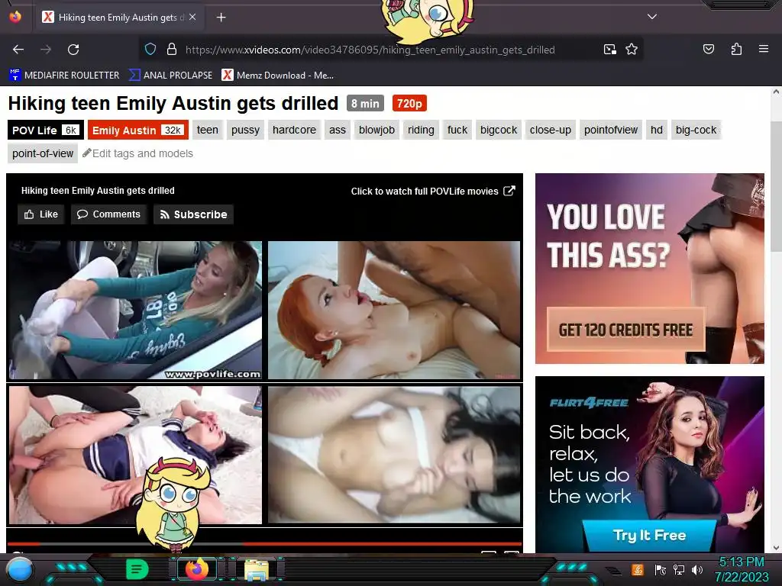Click the browser forward arrow

click(46, 50)
